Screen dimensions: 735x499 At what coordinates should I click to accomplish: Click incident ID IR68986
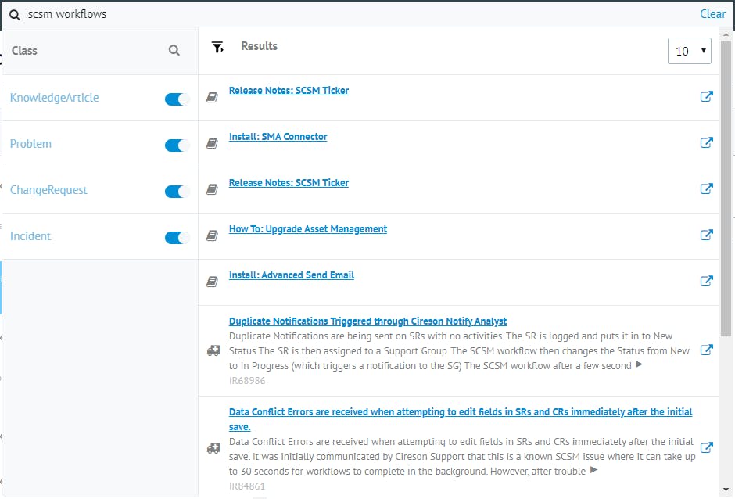[247, 381]
